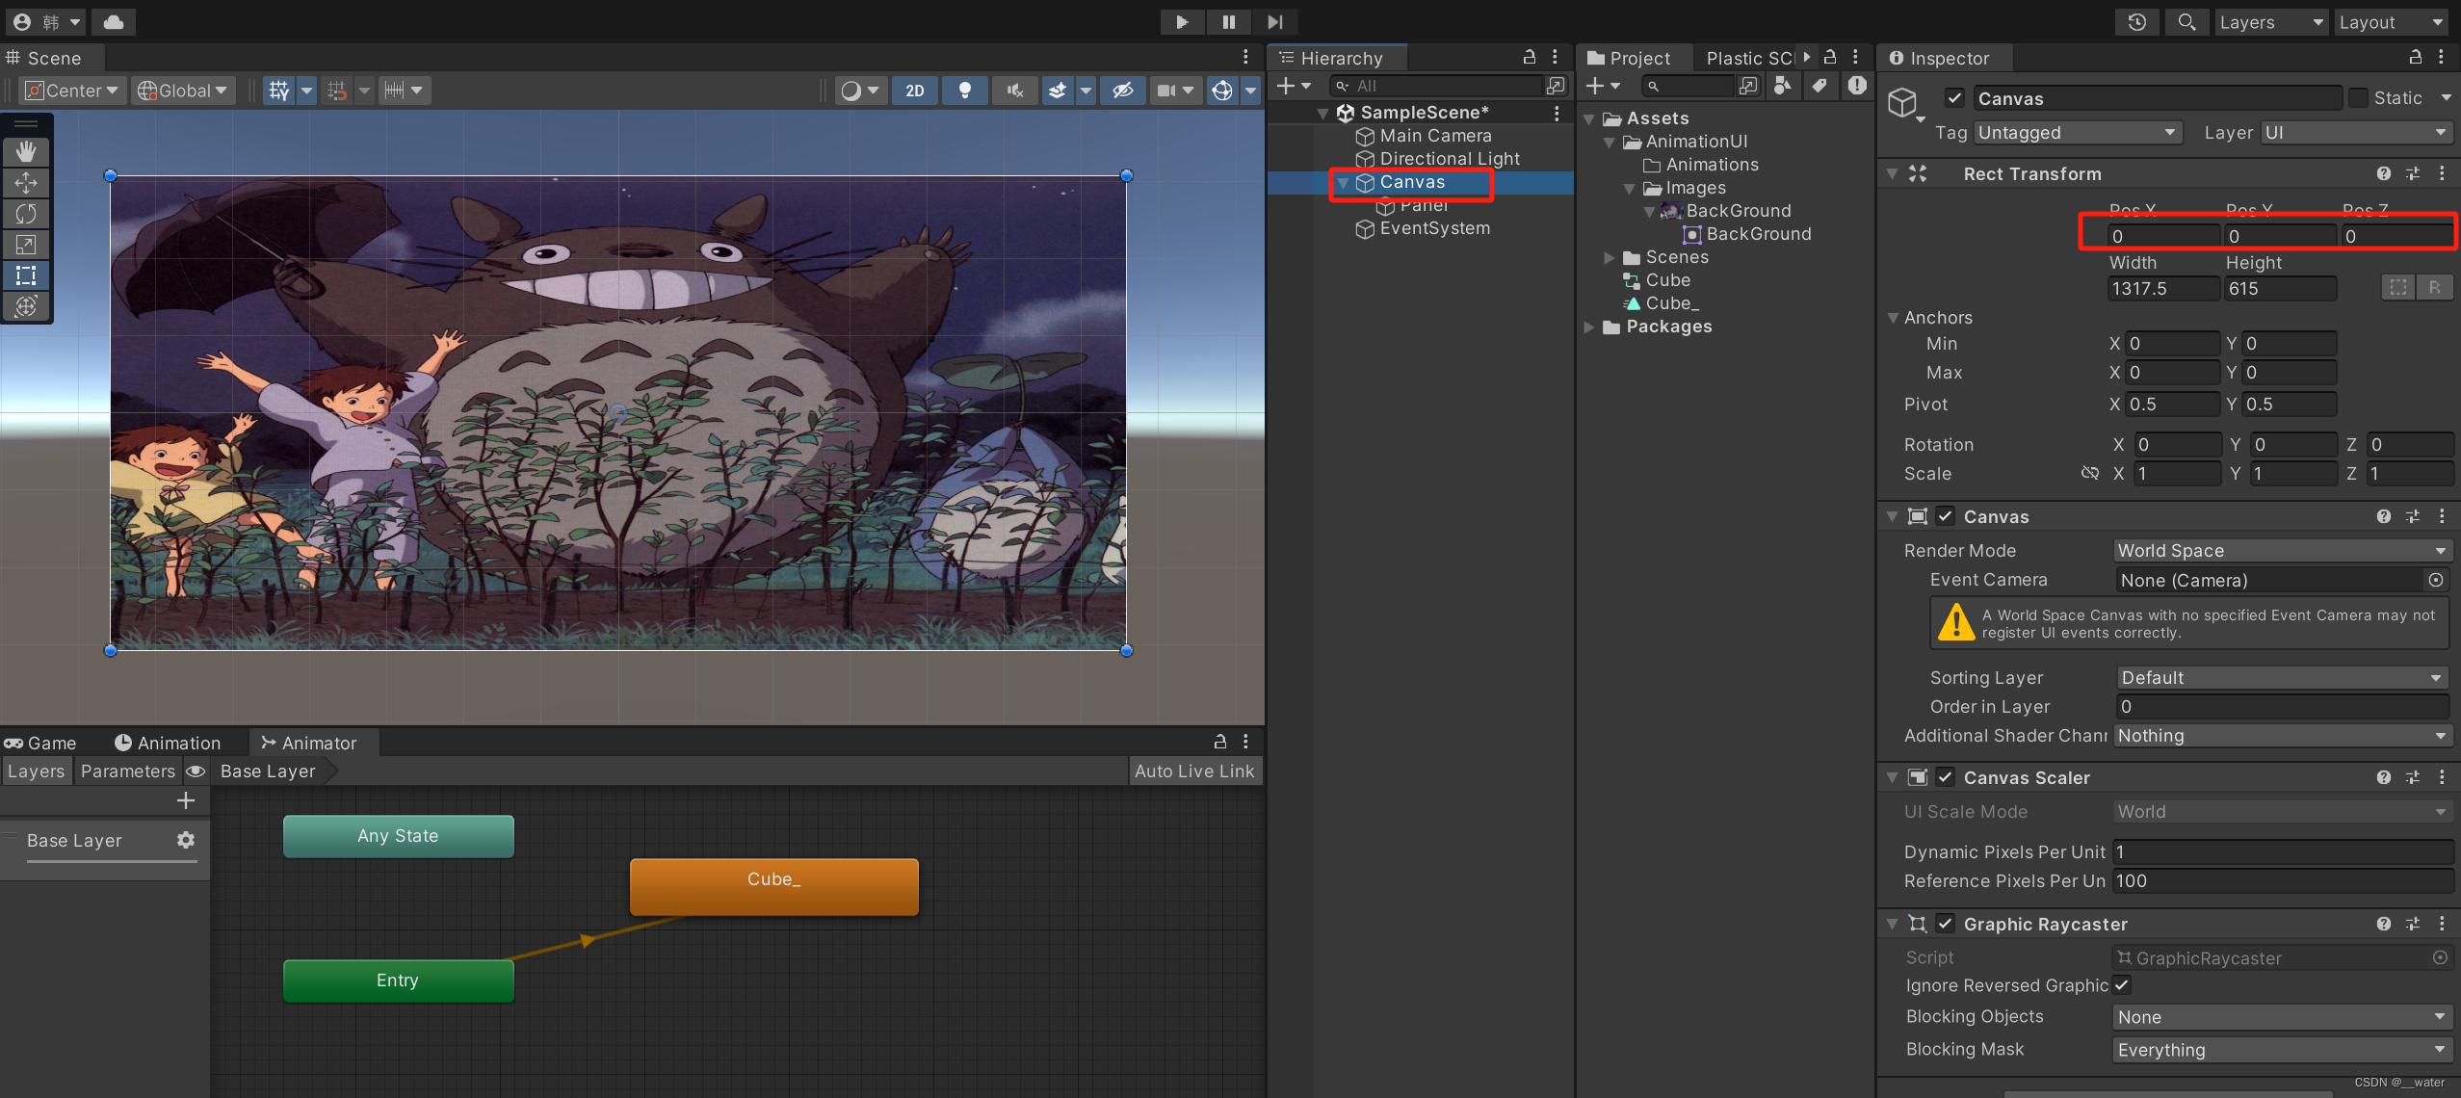The image size is (2461, 1098).
Task: Switch to the Project tab
Action: 1629,58
